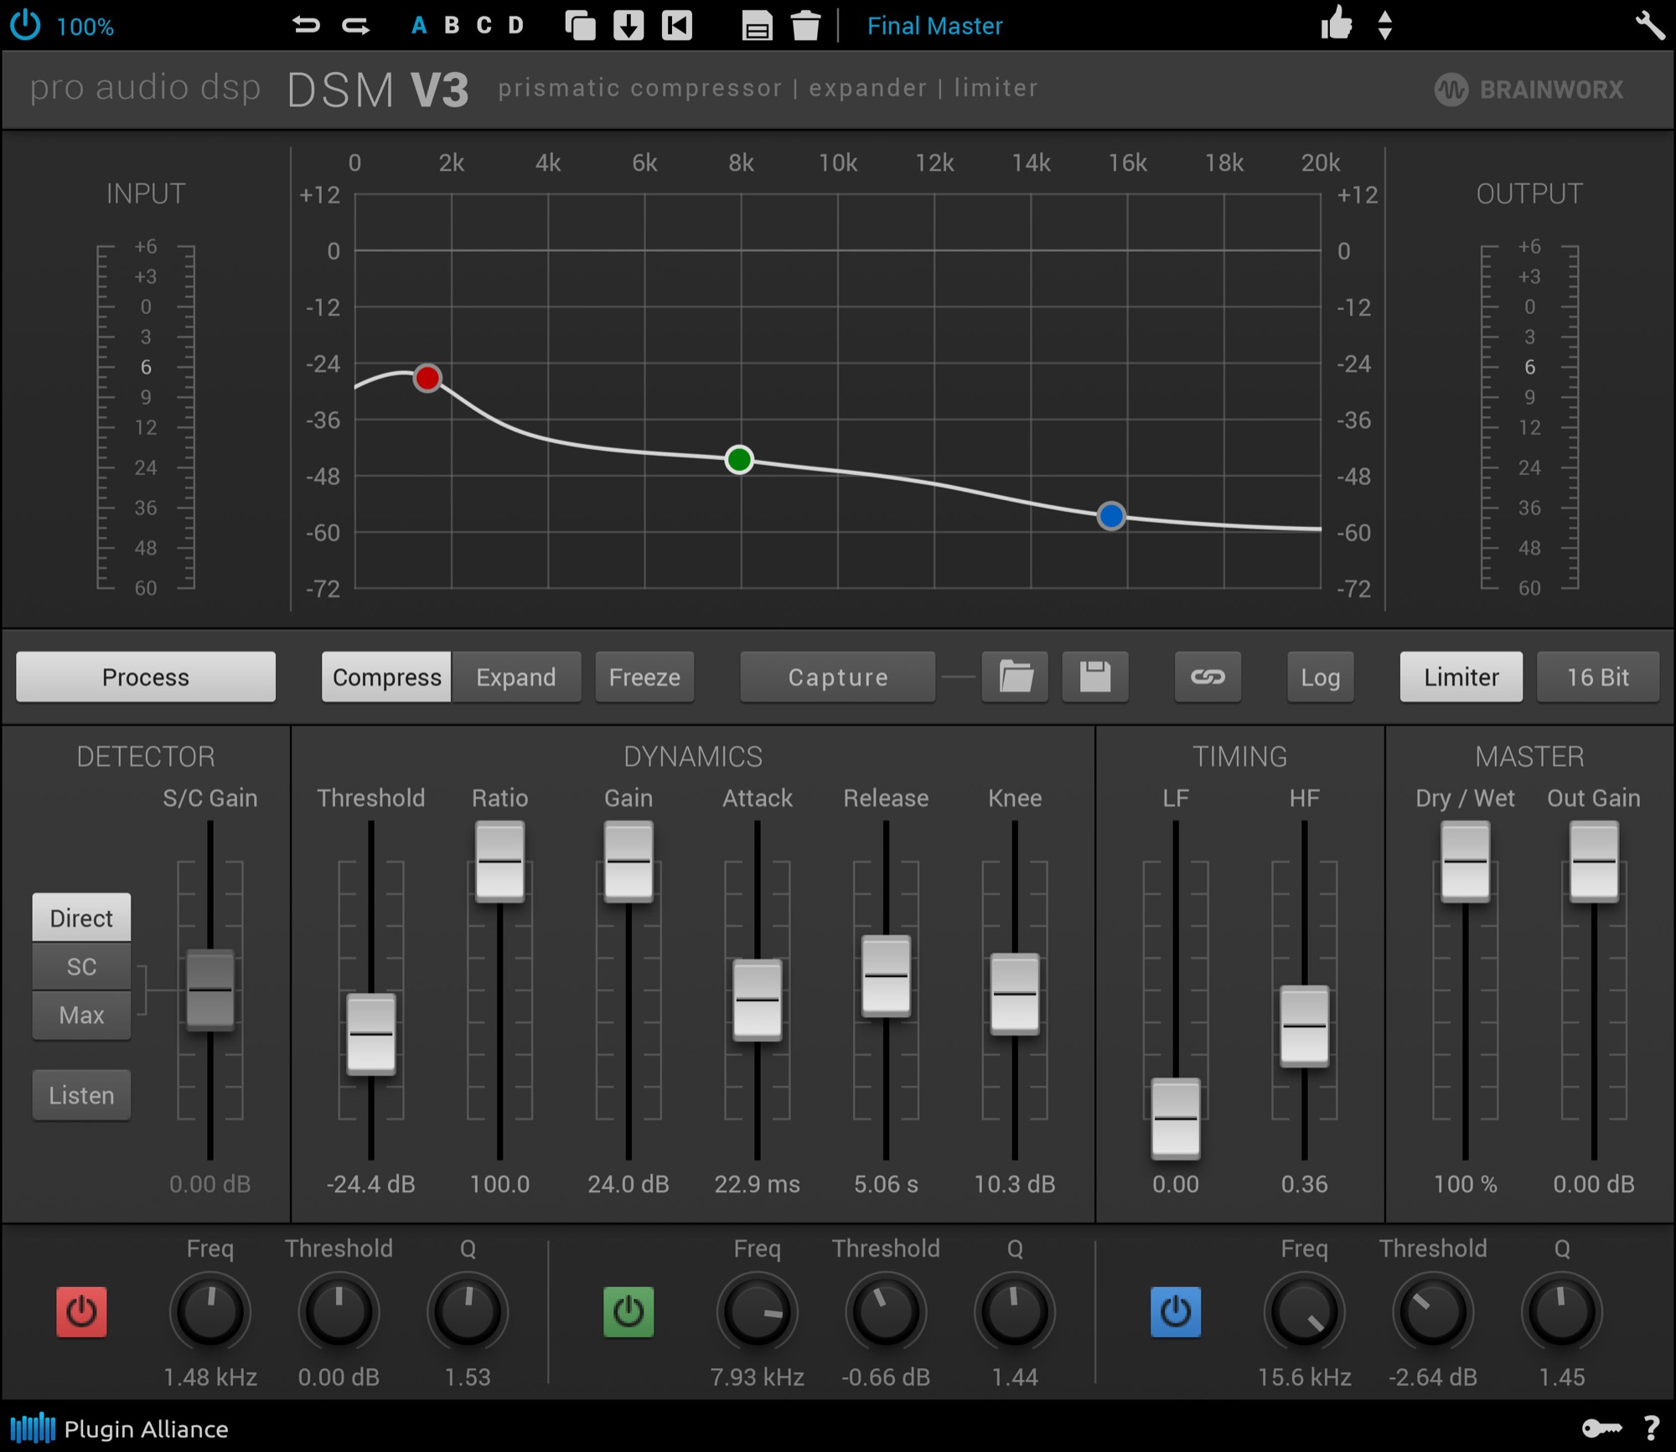Viewport: 1676px width, 1452px height.
Task: Click the 15.6 kHz frequency value
Action: click(x=1305, y=1377)
